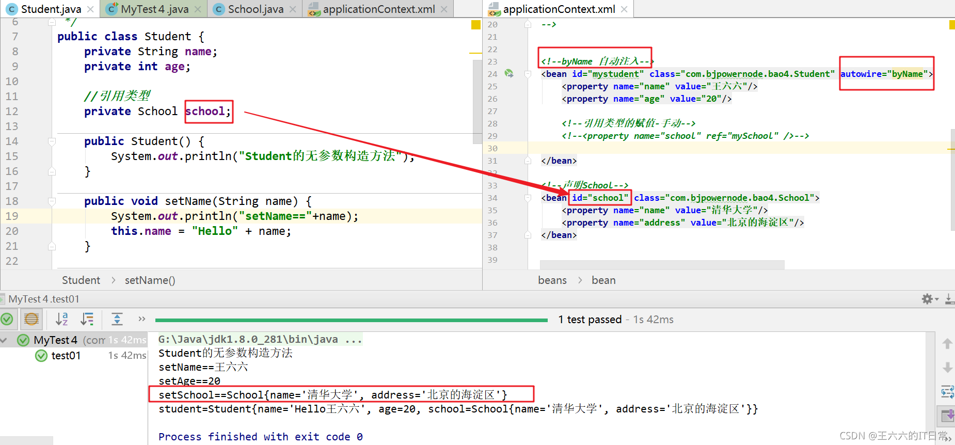Click id="school" attribute on line 34
Image resolution: width=955 pixels, height=445 pixels.
(x=600, y=198)
